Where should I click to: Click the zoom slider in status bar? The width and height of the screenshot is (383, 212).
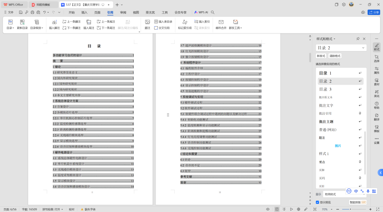[350, 209]
